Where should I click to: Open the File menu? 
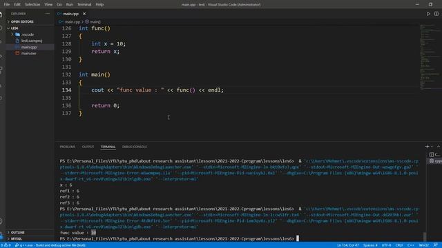click(x=6, y=5)
